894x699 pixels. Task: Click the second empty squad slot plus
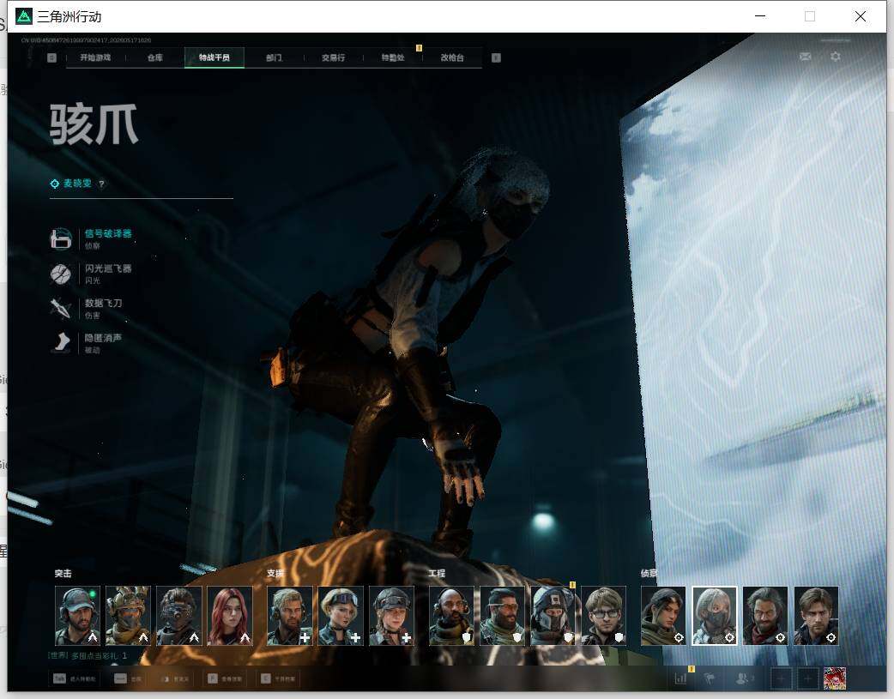point(807,678)
